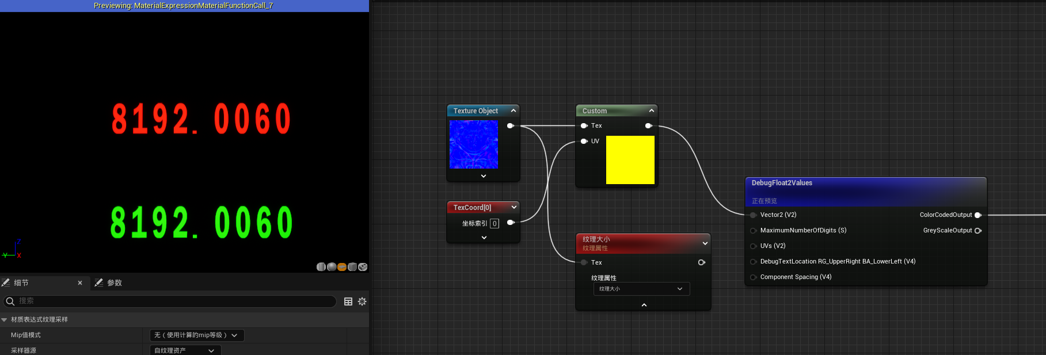This screenshot has width=1046, height=355.
Task: Expand TexCoord[0] node bottom chevron
Action: (x=484, y=238)
